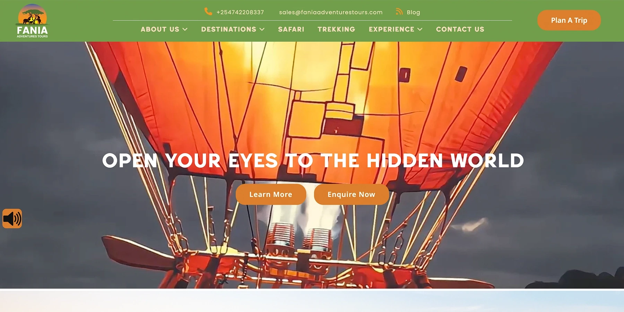
Task: Call the phone number +254742208337
Action: (240, 12)
